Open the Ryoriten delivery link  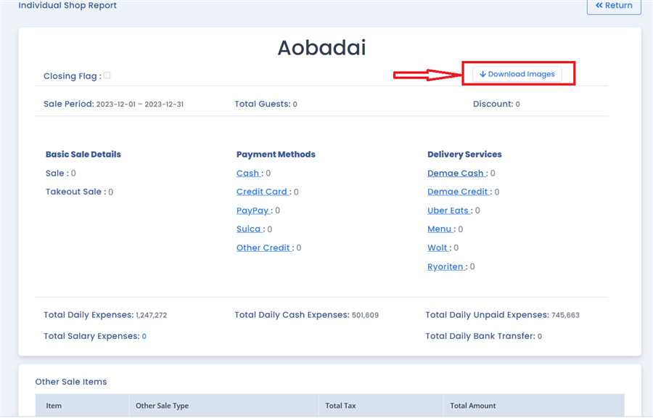[x=445, y=267]
